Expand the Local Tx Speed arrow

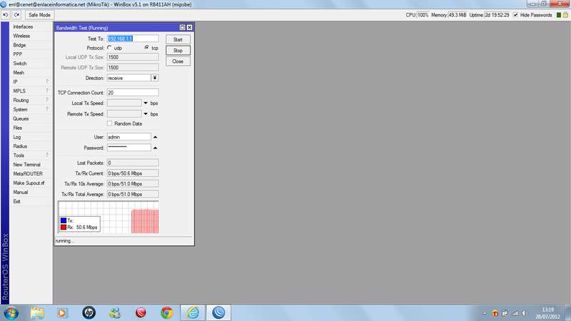pos(146,103)
